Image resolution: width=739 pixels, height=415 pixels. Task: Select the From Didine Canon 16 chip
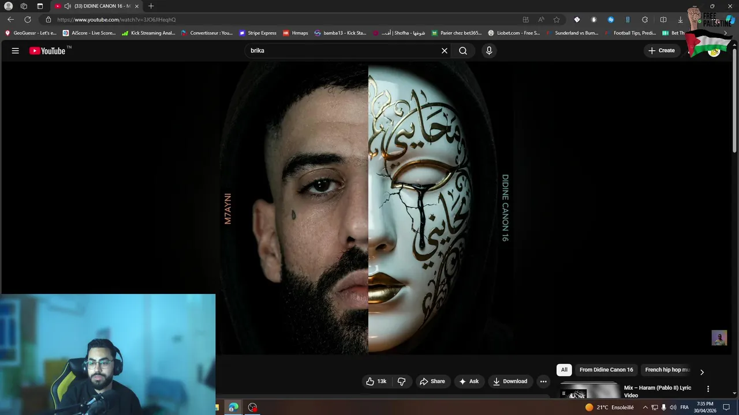606,370
